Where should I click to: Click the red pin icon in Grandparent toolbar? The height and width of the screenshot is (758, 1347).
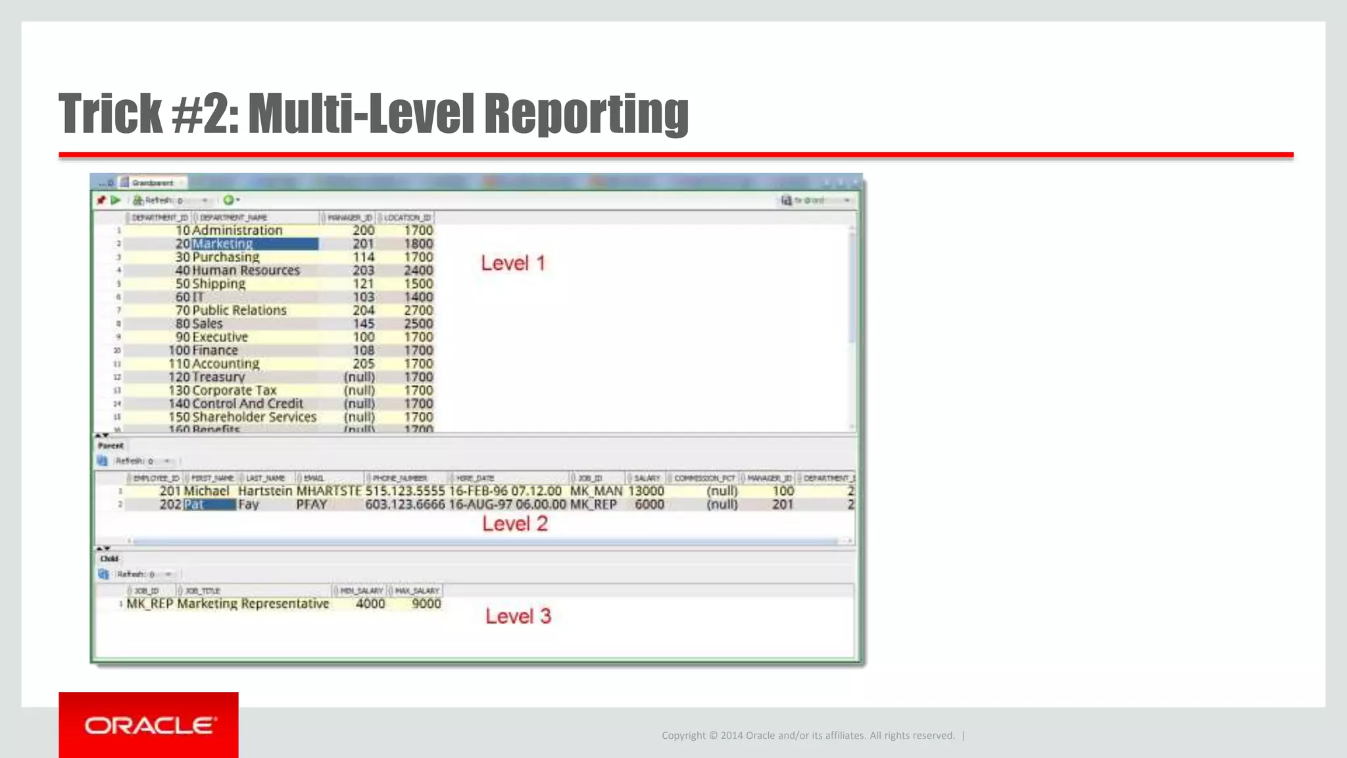point(101,200)
